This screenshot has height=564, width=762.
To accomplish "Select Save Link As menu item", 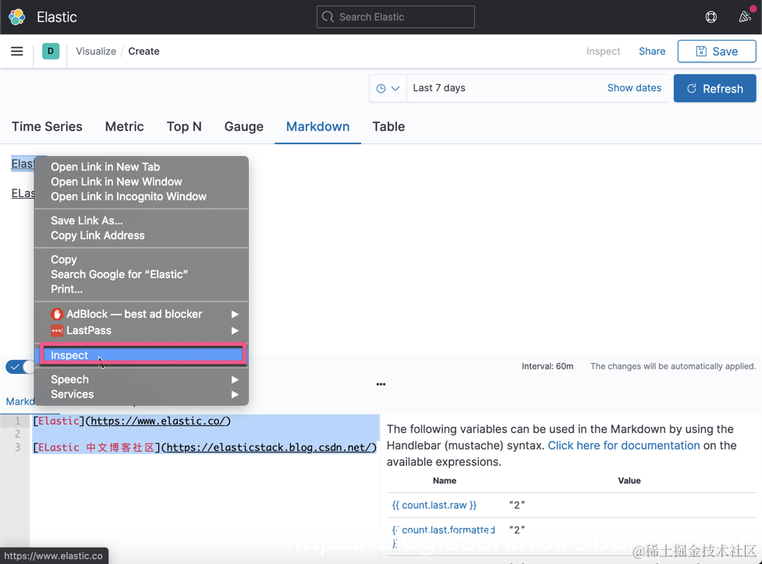I will (x=141, y=220).
